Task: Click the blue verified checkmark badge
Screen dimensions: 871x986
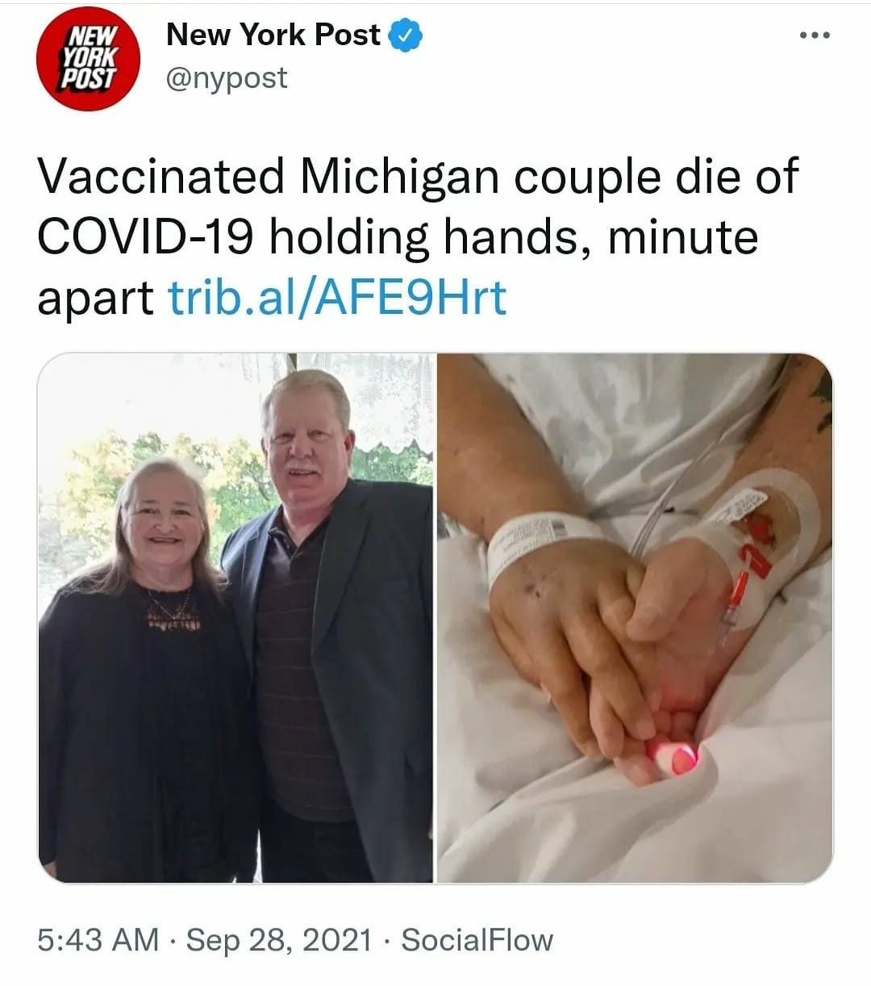Action: pyautogui.click(x=406, y=36)
